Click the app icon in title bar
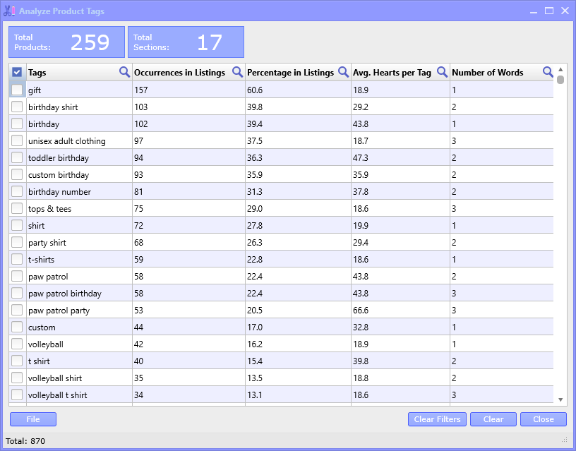Screen dimensions: 576x451 [10, 11]
